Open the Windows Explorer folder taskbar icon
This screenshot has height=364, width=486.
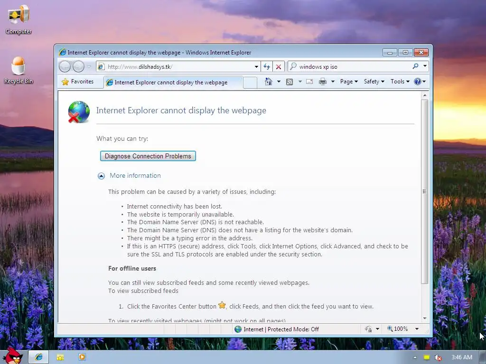(60, 357)
